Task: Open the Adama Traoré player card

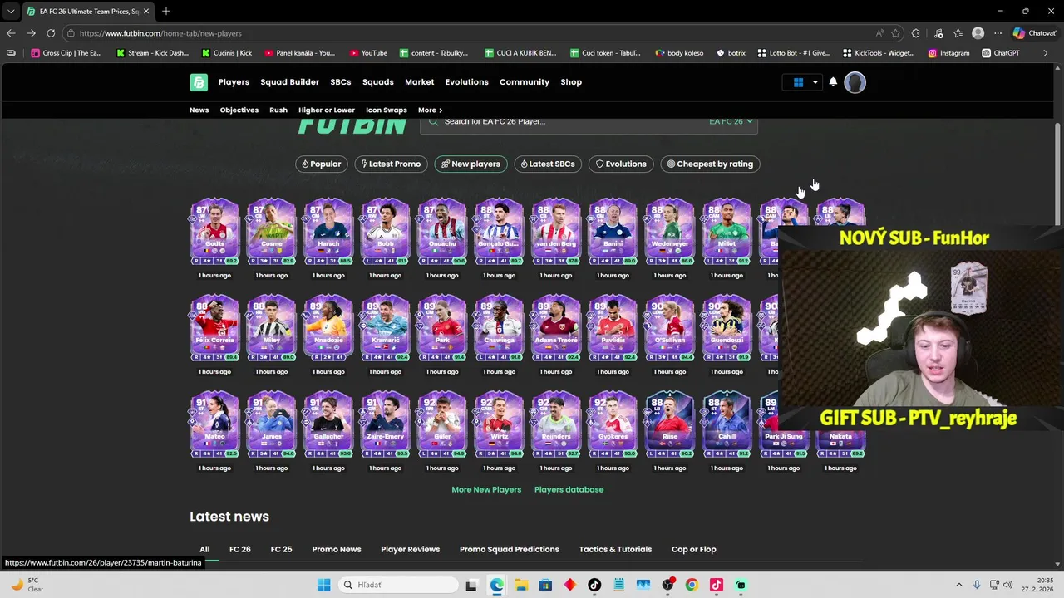Action: pyautogui.click(x=556, y=328)
